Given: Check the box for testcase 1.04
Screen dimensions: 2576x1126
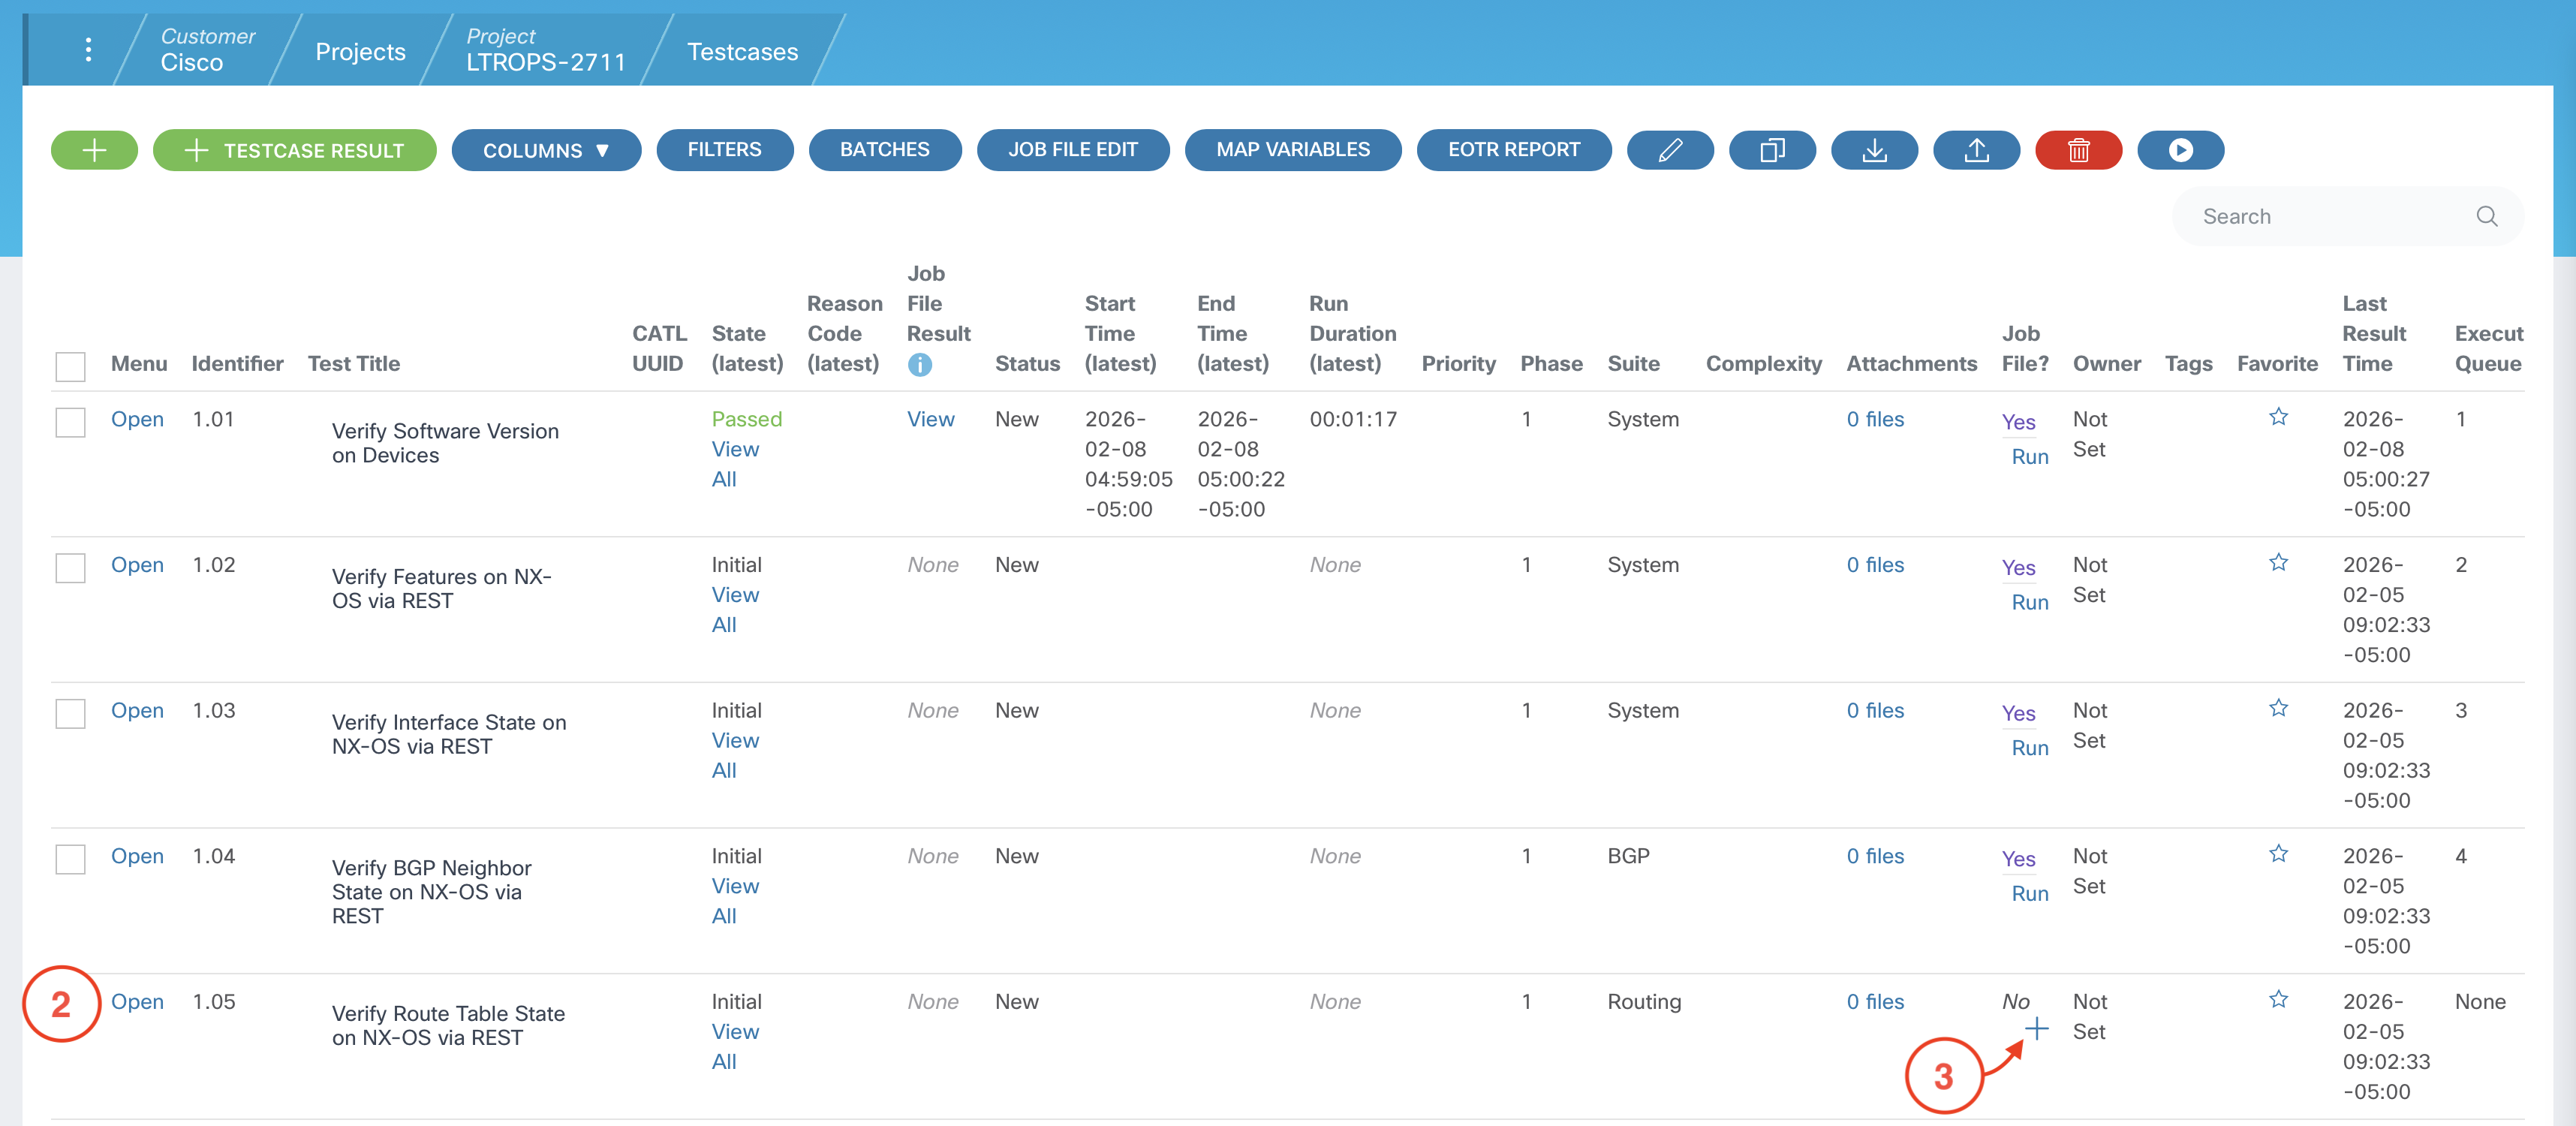Looking at the screenshot, I should [70, 859].
